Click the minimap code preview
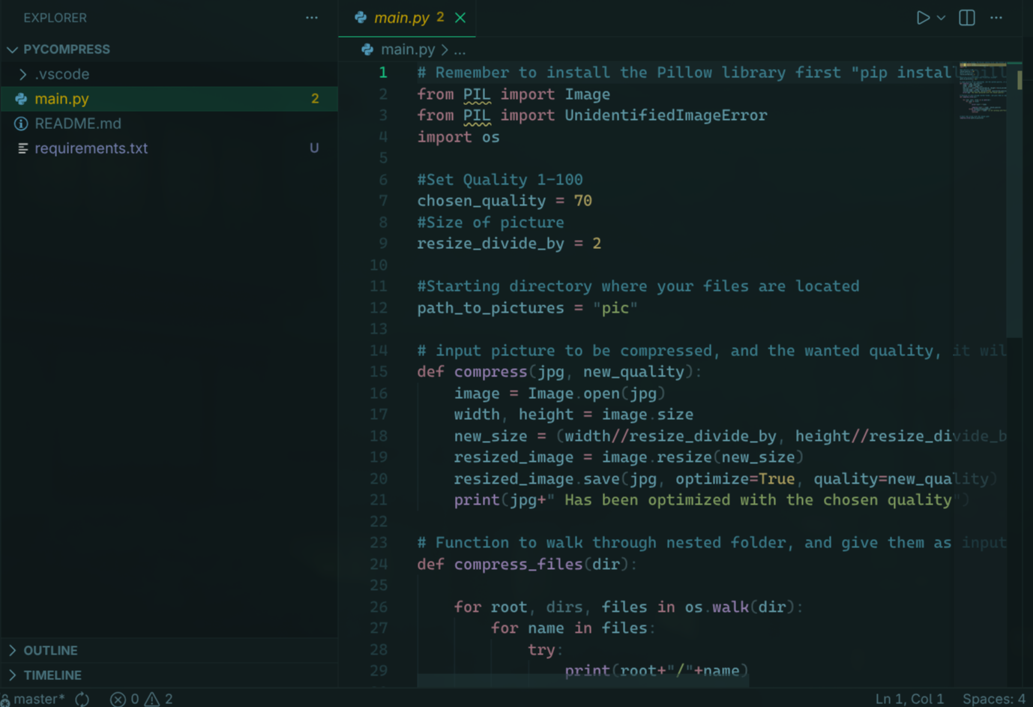1033x707 pixels. (x=983, y=92)
